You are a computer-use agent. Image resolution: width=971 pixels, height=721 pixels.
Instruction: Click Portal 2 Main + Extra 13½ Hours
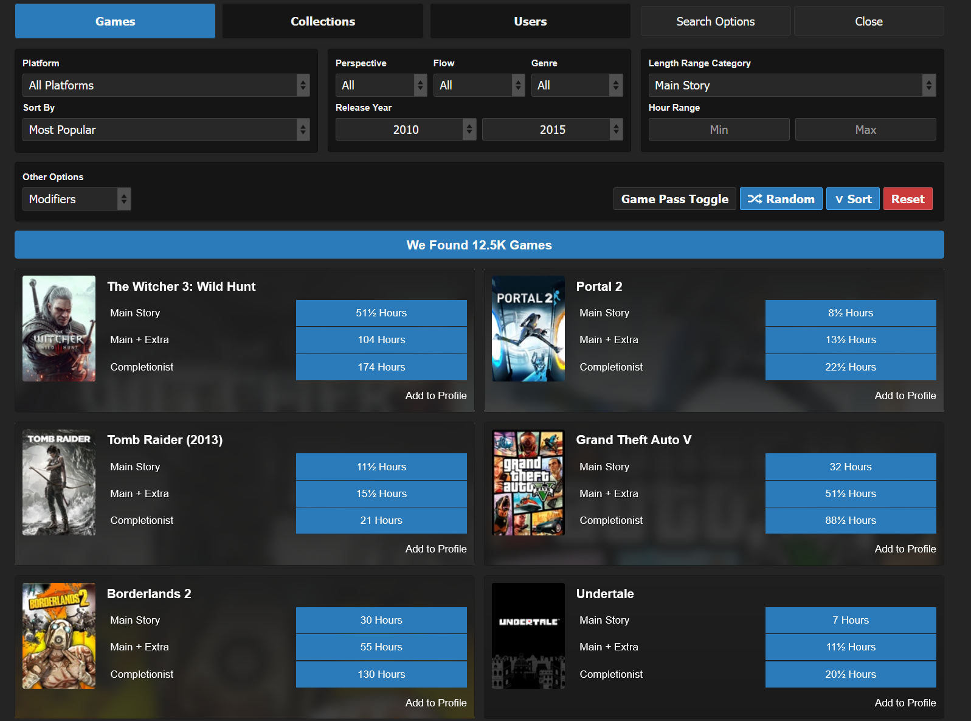pos(851,340)
